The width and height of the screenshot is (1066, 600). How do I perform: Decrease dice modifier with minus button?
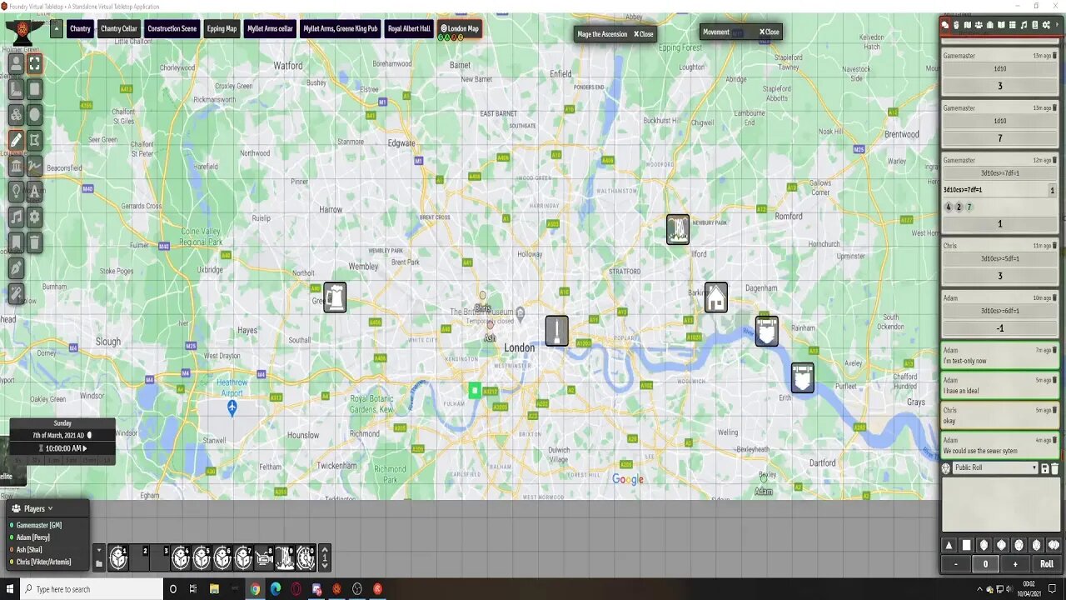click(955, 564)
